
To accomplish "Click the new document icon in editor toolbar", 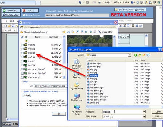I will click(5, 26).
